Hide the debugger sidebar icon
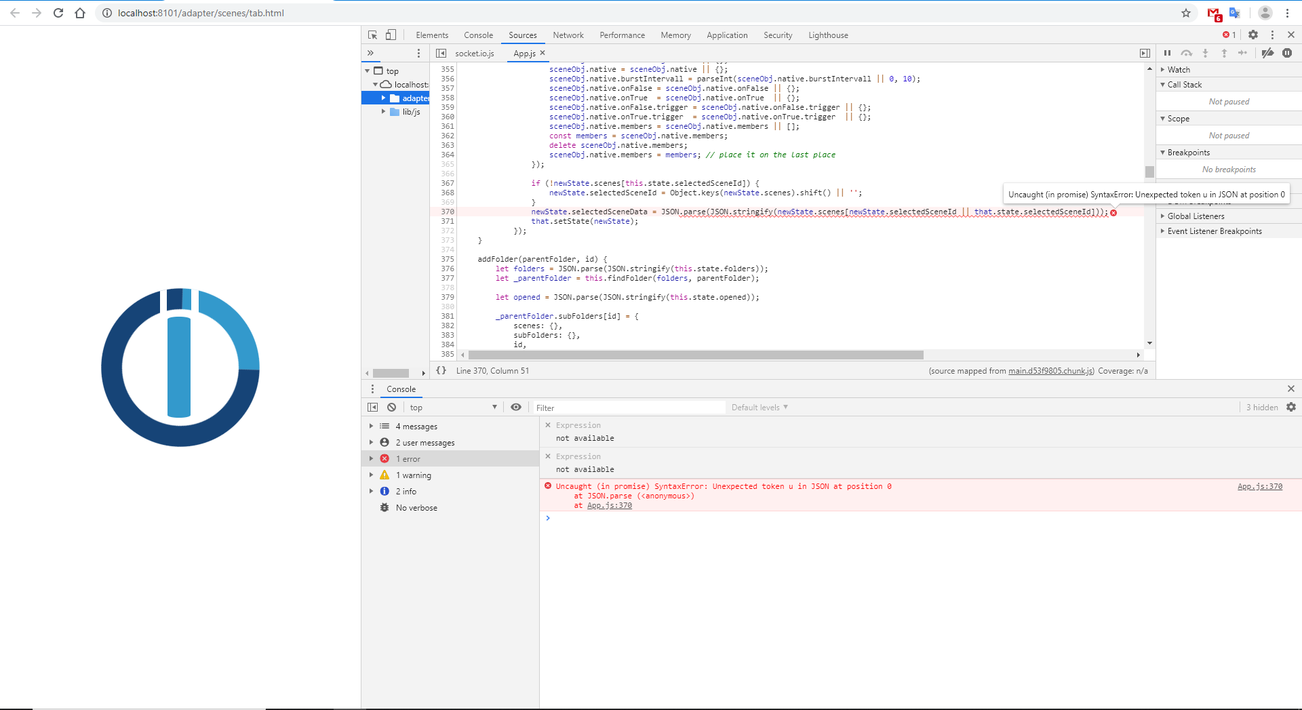The image size is (1302, 710). 1145,53
